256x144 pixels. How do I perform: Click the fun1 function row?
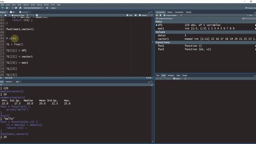click(206, 46)
